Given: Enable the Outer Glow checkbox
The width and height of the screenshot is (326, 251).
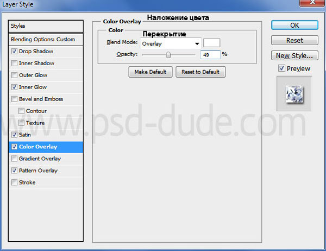Looking at the screenshot, I should tap(14, 76).
